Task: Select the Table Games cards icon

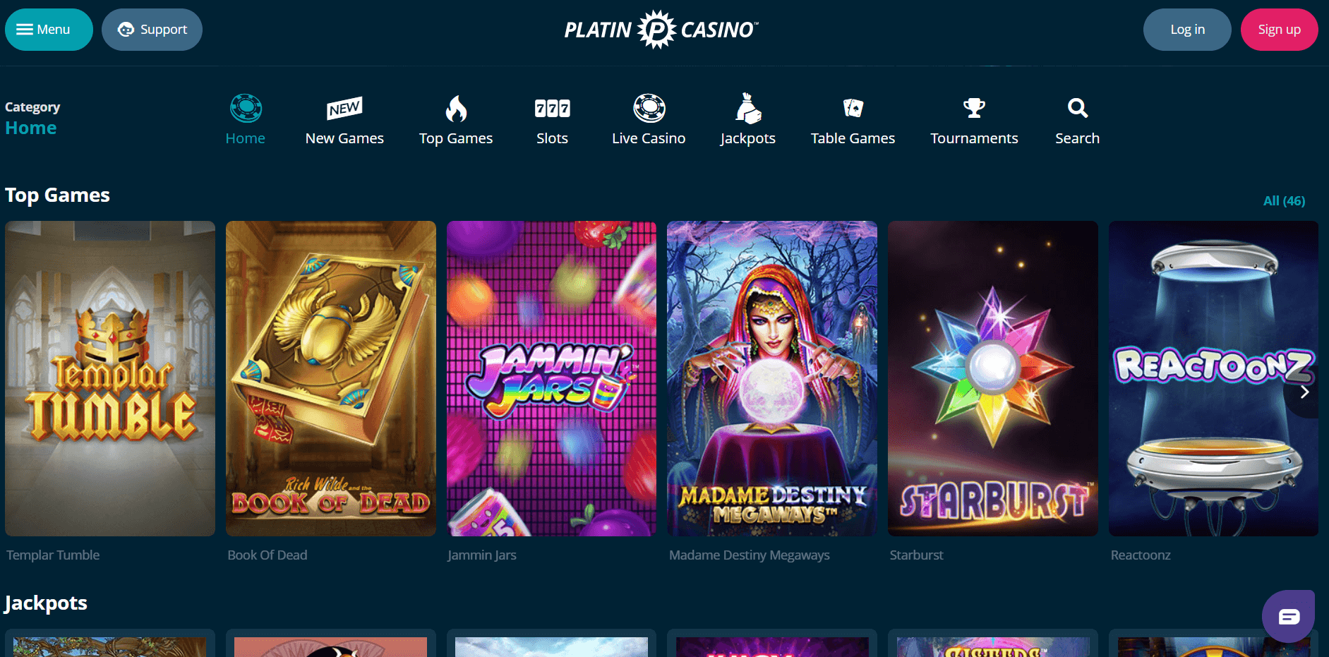Action: (x=853, y=108)
